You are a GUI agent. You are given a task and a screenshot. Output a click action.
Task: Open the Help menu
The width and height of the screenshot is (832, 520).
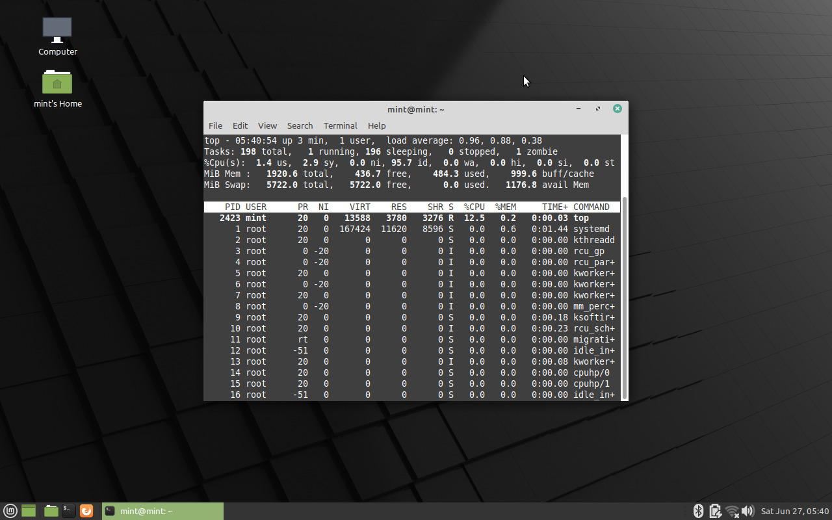[377, 125]
